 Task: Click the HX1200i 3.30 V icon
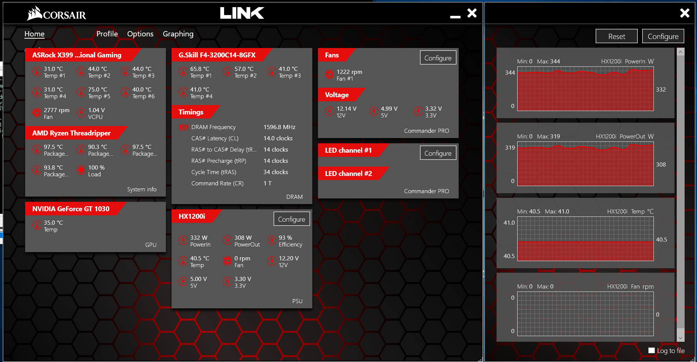click(x=227, y=281)
